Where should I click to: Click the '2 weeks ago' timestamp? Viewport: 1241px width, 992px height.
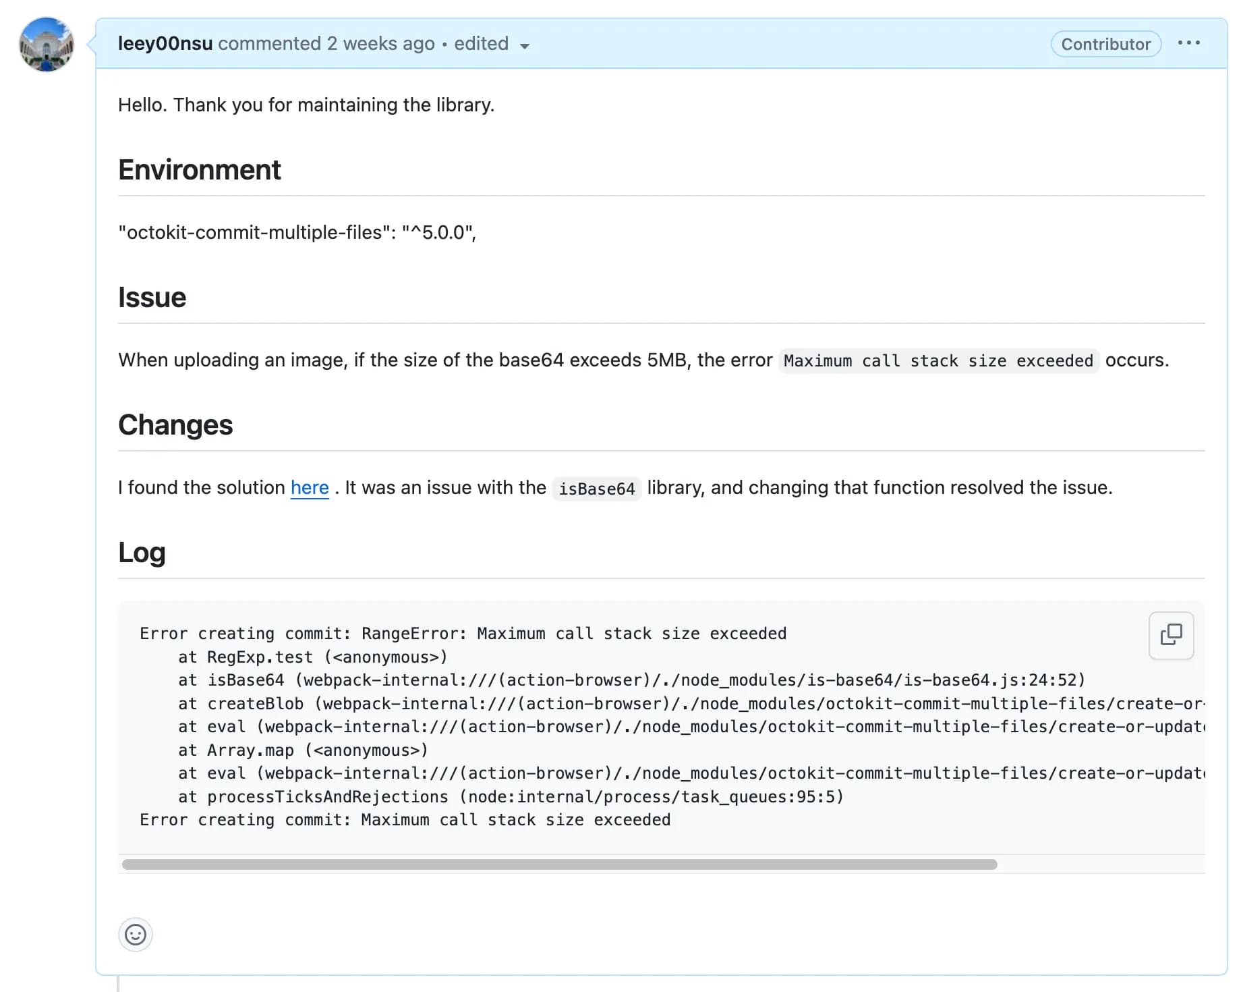click(380, 44)
